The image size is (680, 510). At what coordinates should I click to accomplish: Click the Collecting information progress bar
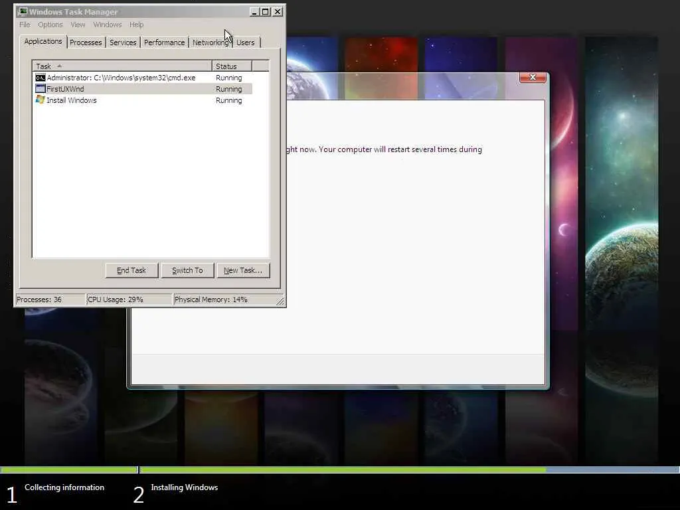(x=69, y=469)
